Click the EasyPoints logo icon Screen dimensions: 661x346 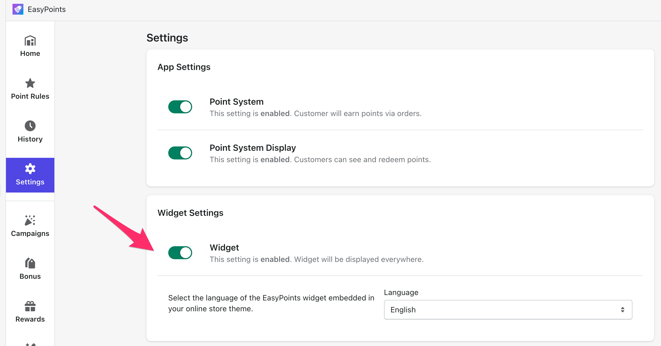point(18,9)
